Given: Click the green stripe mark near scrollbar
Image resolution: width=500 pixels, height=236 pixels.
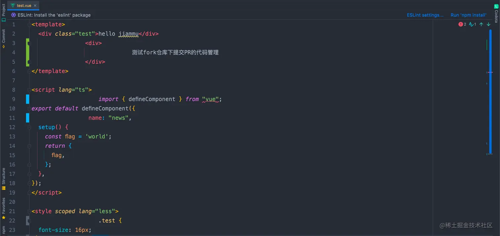Looking at the screenshot, I should point(487,45).
